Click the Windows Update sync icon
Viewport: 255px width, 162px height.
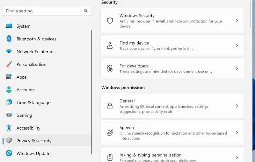pos(9,153)
